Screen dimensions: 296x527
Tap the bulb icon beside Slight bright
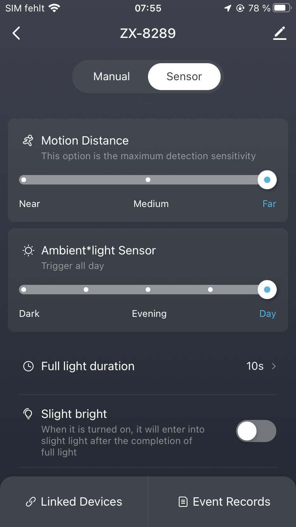[28, 414]
